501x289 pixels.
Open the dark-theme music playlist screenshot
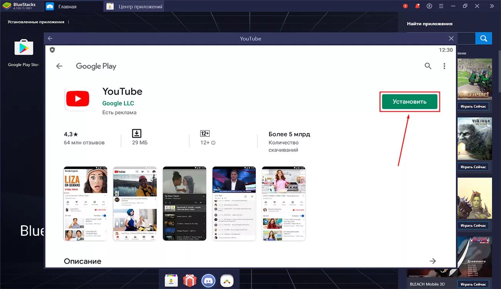185,203
